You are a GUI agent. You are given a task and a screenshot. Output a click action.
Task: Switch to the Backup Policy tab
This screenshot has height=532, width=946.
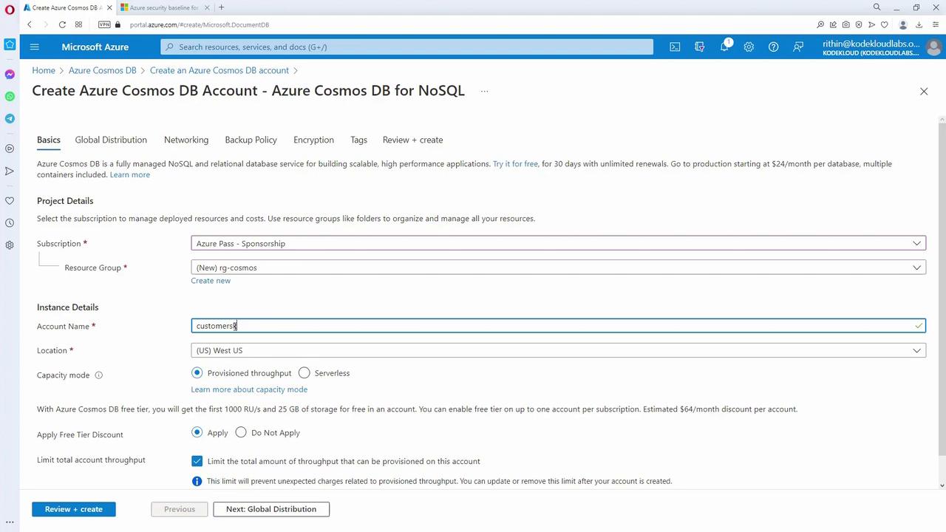tap(251, 140)
